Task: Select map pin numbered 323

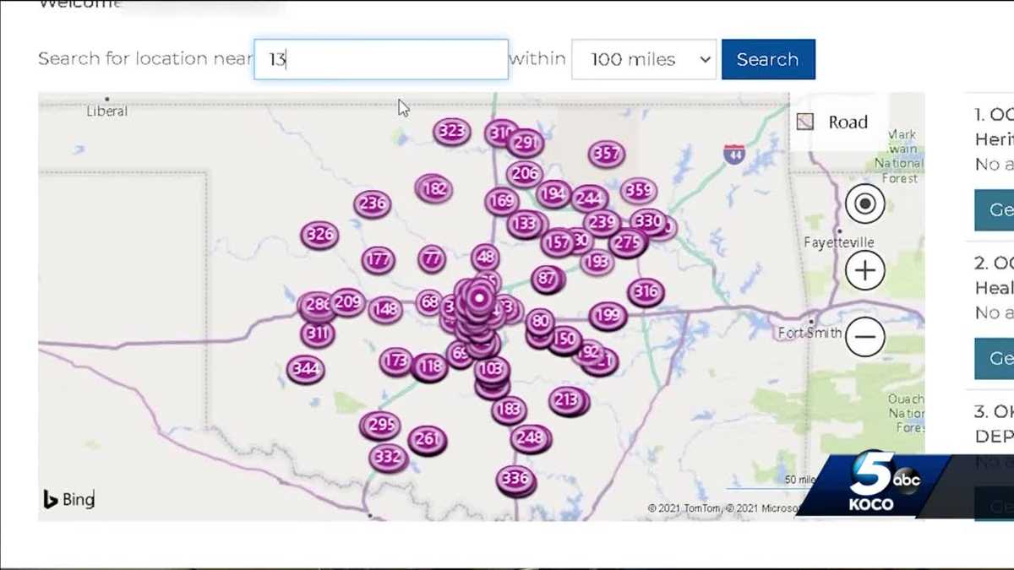Action: pyautogui.click(x=451, y=132)
